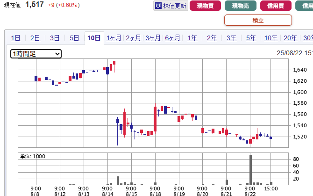Switch chart to 5年 tab
Image resolution: width=313 pixels, height=196 pixels.
[x=251, y=38]
